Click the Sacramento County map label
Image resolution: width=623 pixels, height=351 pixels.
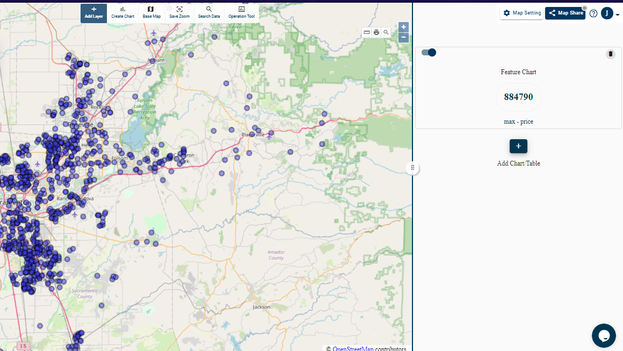point(85,294)
